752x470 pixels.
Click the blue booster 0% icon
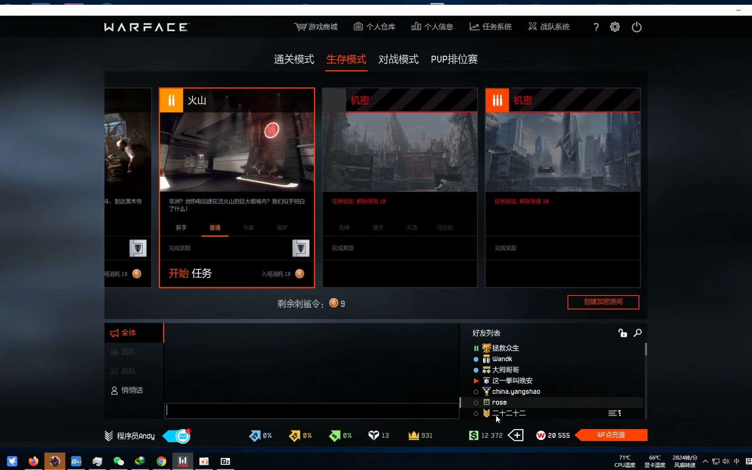point(255,436)
